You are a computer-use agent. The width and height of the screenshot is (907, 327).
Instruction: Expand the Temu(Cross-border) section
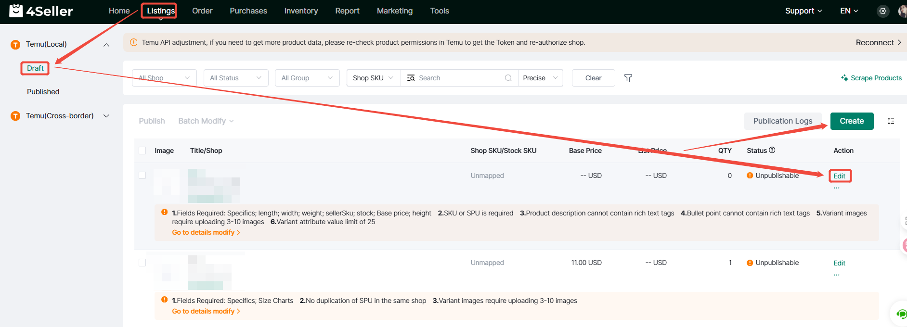coord(106,116)
